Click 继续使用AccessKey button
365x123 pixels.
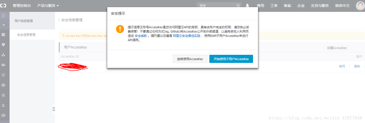coord(190,59)
